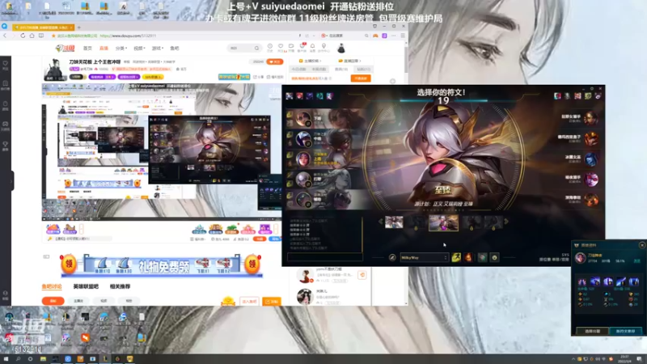647x364 pixels.
Task: Click right 领 gift claim button
Action: pos(252,265)
